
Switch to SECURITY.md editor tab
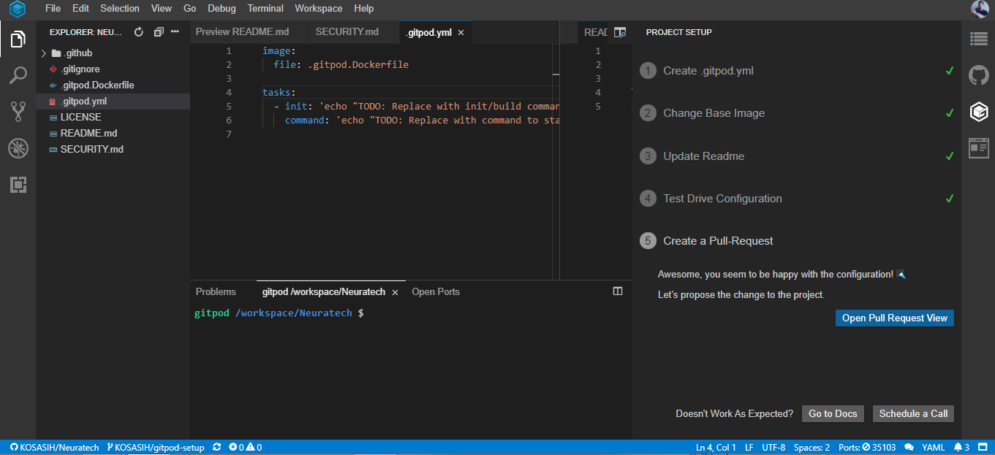point(347,32)
